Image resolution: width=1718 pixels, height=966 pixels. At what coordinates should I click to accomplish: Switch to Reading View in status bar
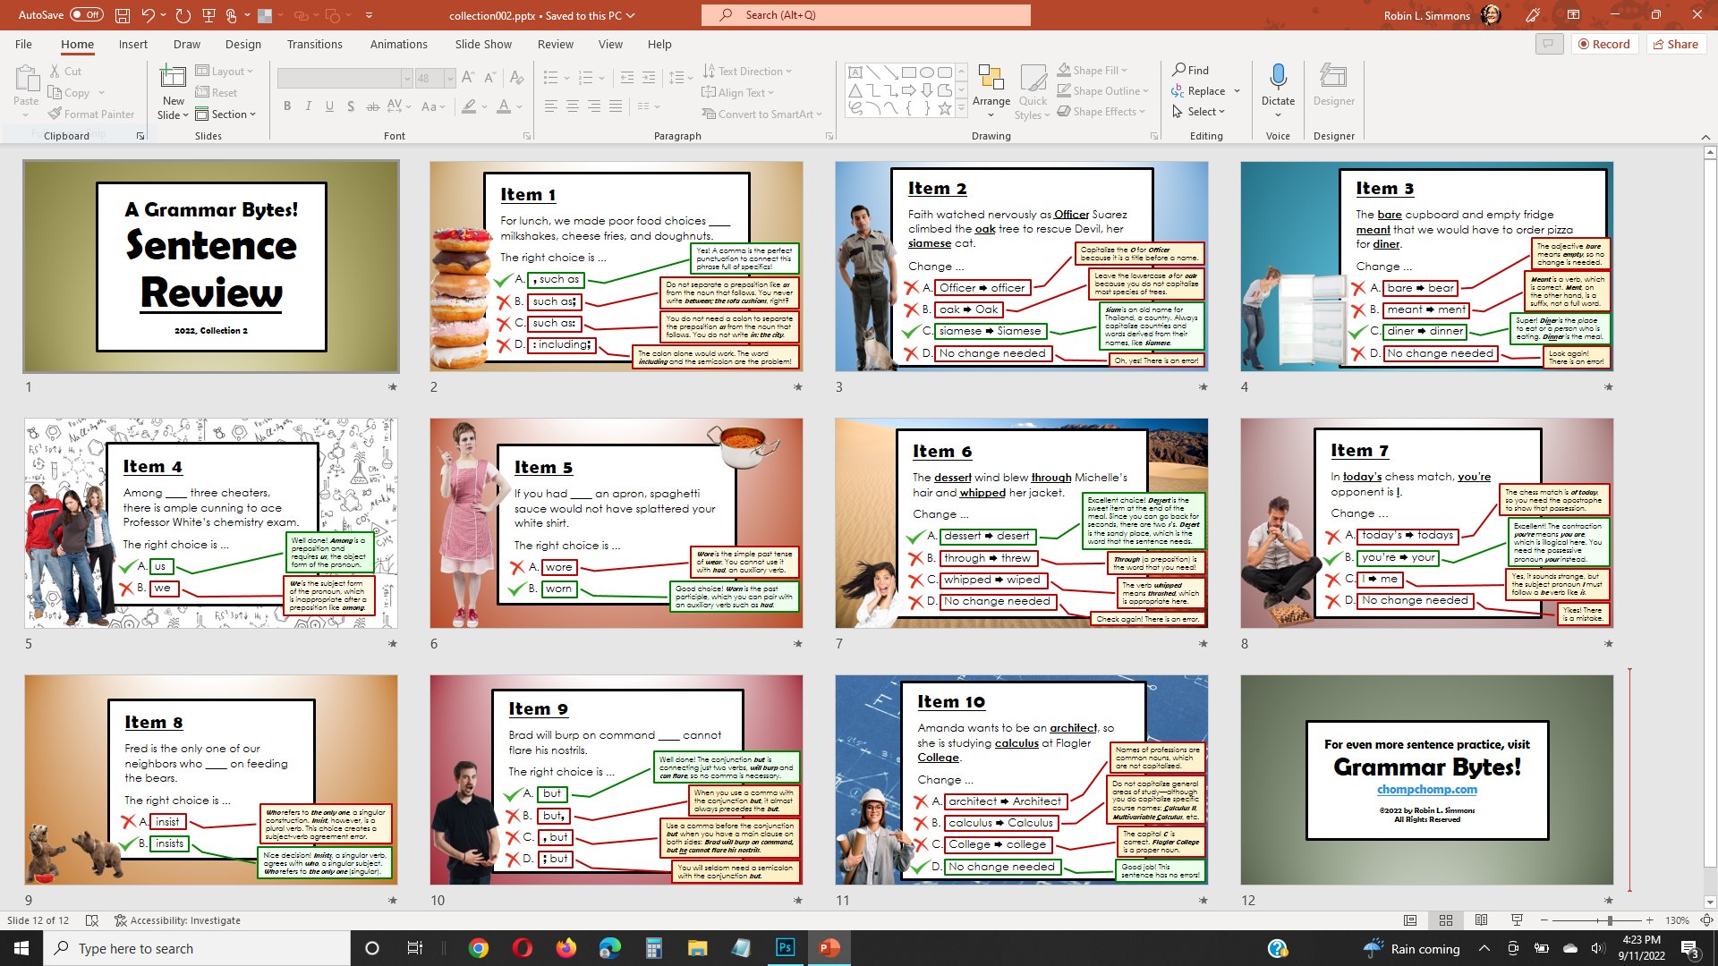[x=1481, y=920]
